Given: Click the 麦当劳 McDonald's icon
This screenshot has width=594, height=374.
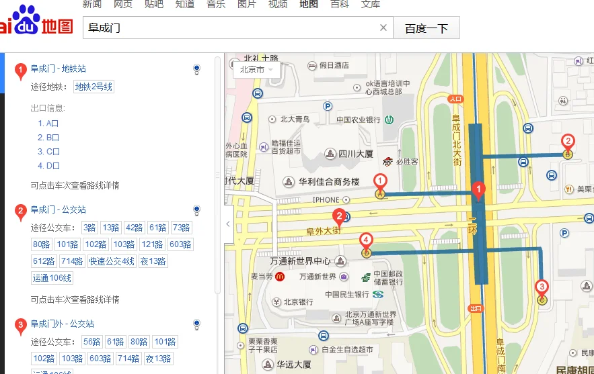Looking at the screenshot, I should point(280,277).
